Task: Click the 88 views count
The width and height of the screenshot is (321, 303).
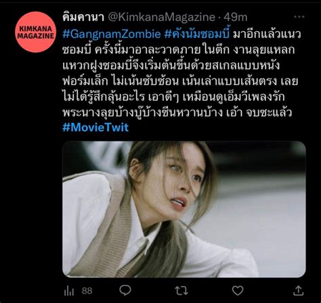Action: tap(87, 291)
